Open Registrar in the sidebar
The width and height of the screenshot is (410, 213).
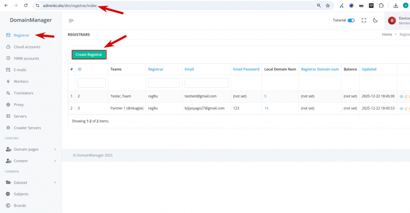(x=21, y=35)
